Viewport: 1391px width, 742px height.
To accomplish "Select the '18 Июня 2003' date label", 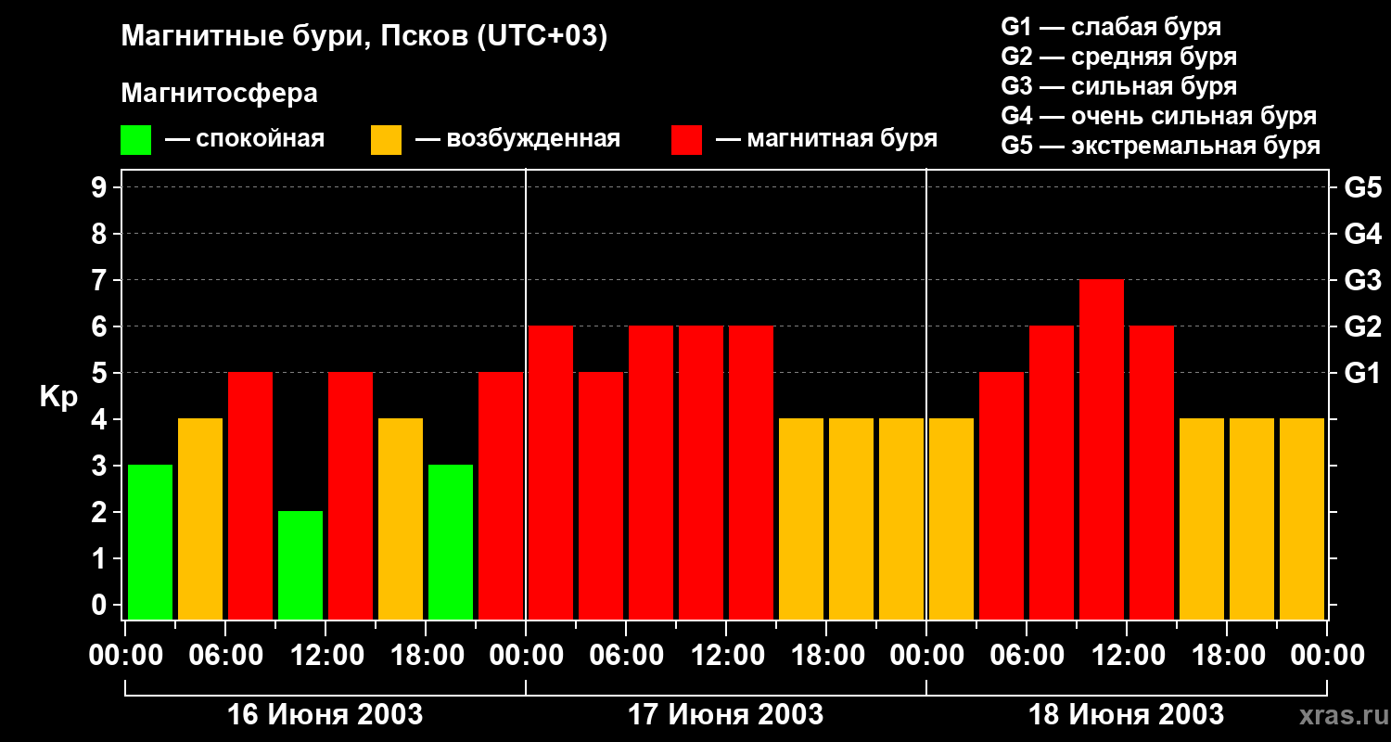I will tap(1126, 715).
